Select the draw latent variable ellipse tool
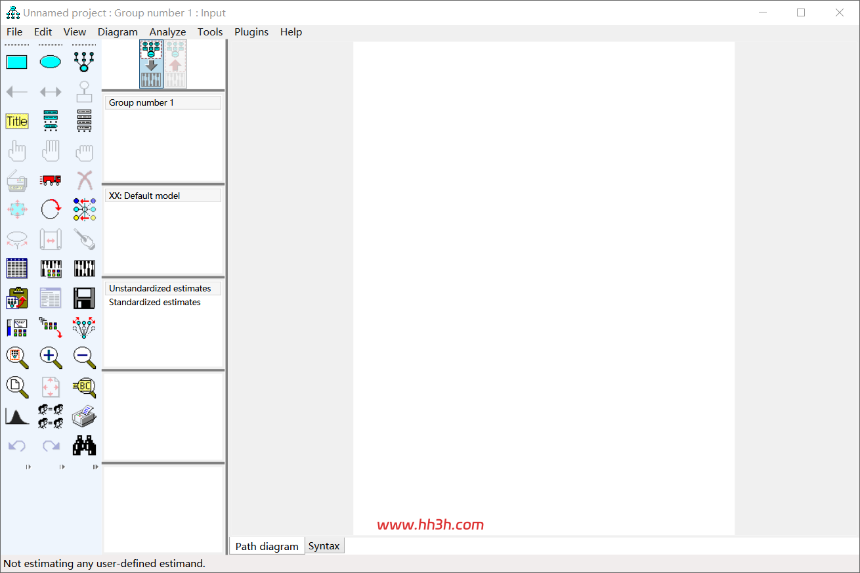The width and height of the screenshot is (860, 573). coord(51,62)
